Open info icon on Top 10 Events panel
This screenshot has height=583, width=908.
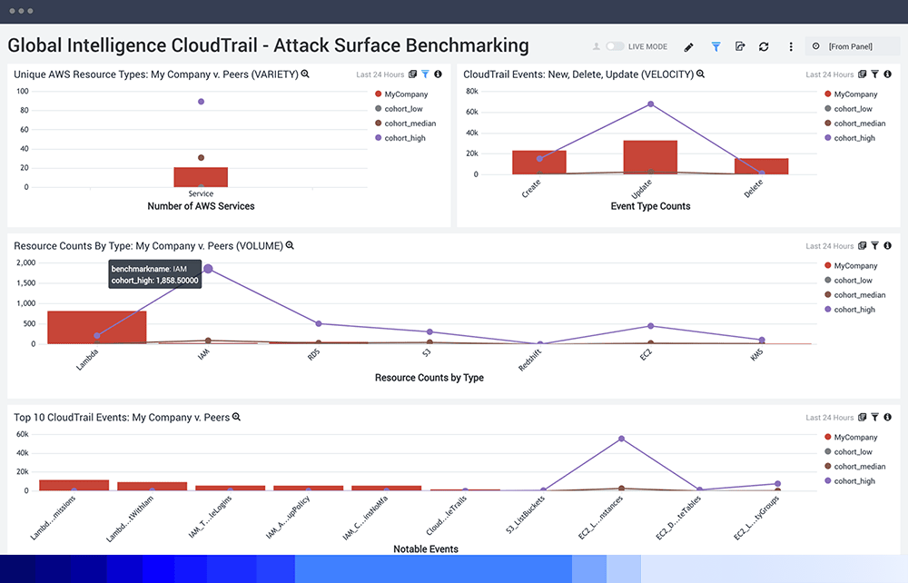tap(888, 417)
